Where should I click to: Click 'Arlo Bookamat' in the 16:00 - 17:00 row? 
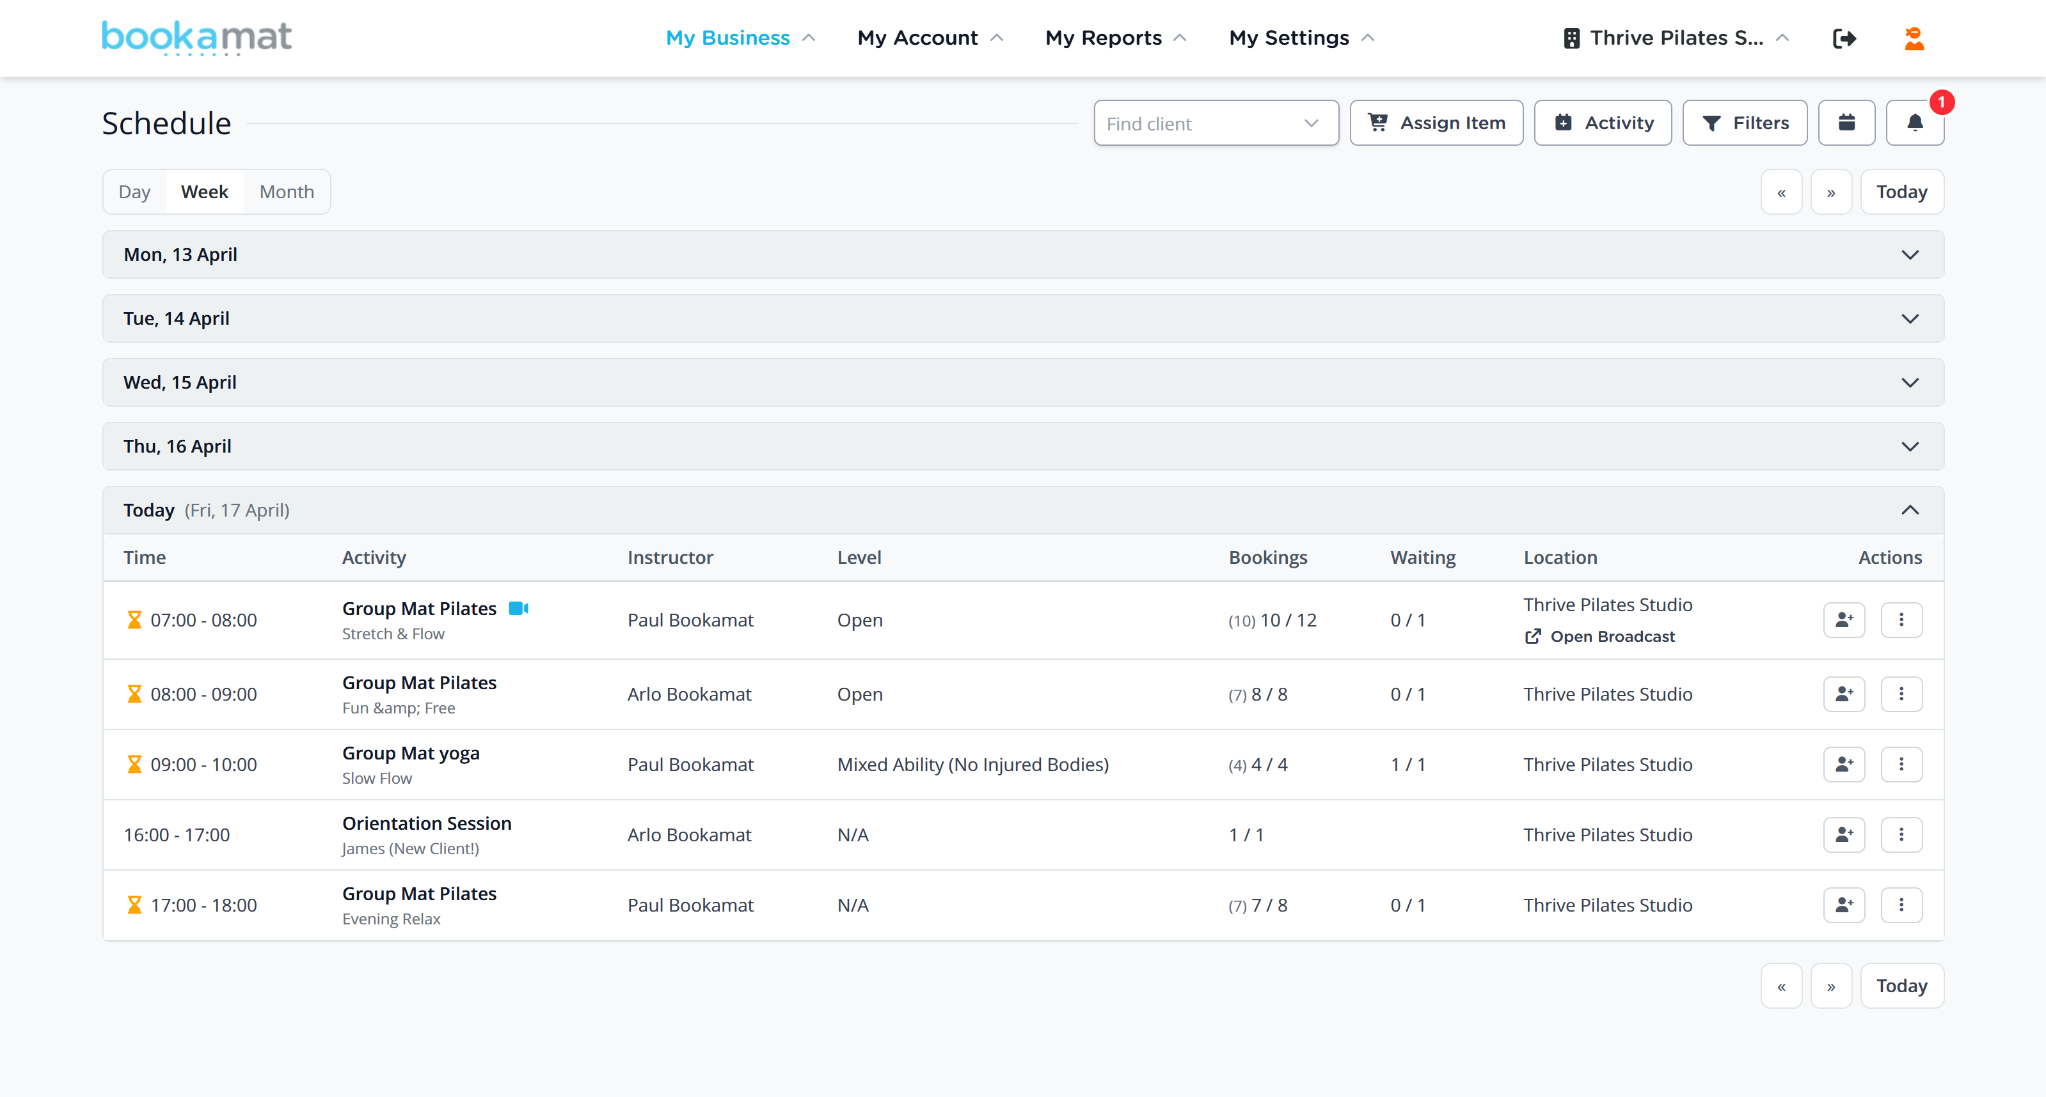[x=690, y=835]
